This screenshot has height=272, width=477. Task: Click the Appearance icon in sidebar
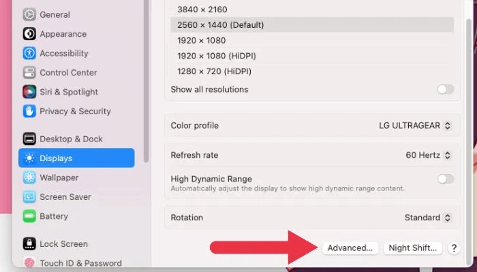pyautogui.click(x=29, y=34)
